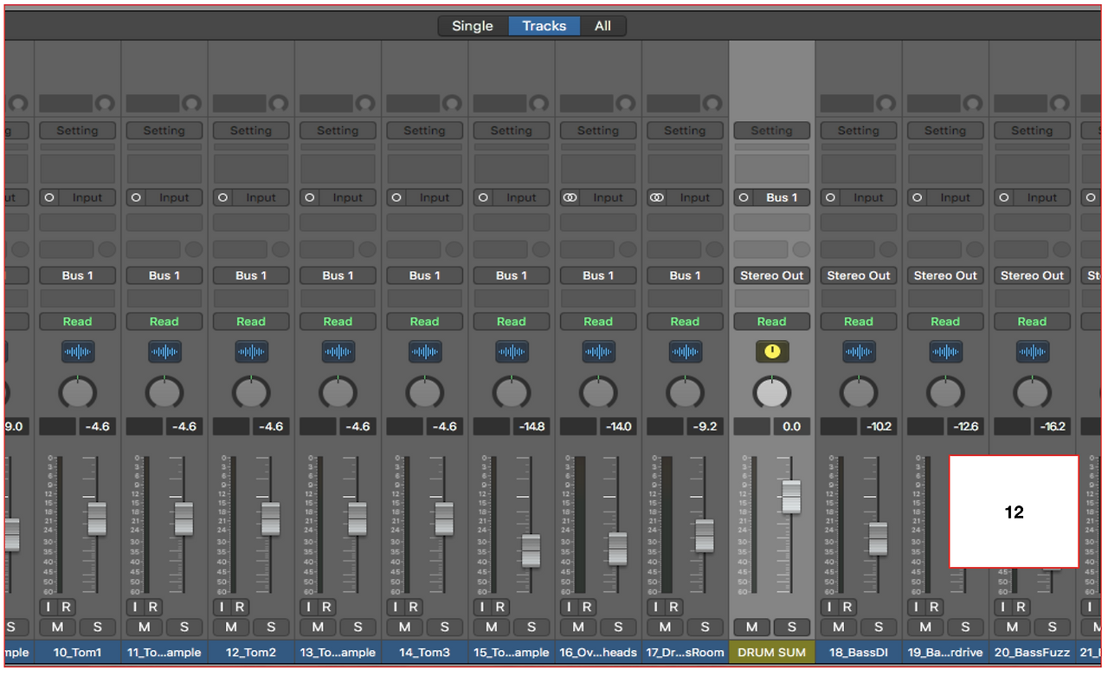Image resolution: width=1108 pixels, height=676 pixels.
Task: Click the waveform icon on the 13_To...ample channel
Action: tap(338, 352)
